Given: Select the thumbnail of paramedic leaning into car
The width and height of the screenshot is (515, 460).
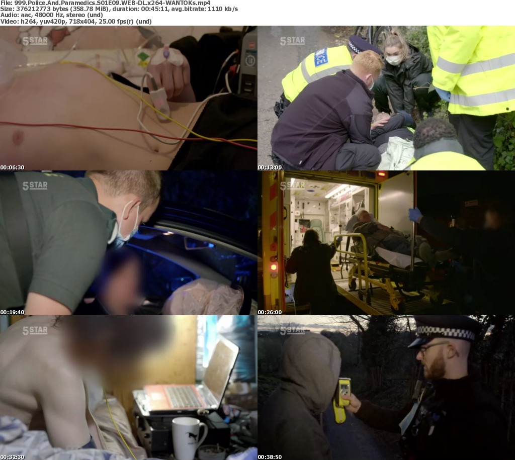Looking at the screenshot, I should [x=128, y=243].
